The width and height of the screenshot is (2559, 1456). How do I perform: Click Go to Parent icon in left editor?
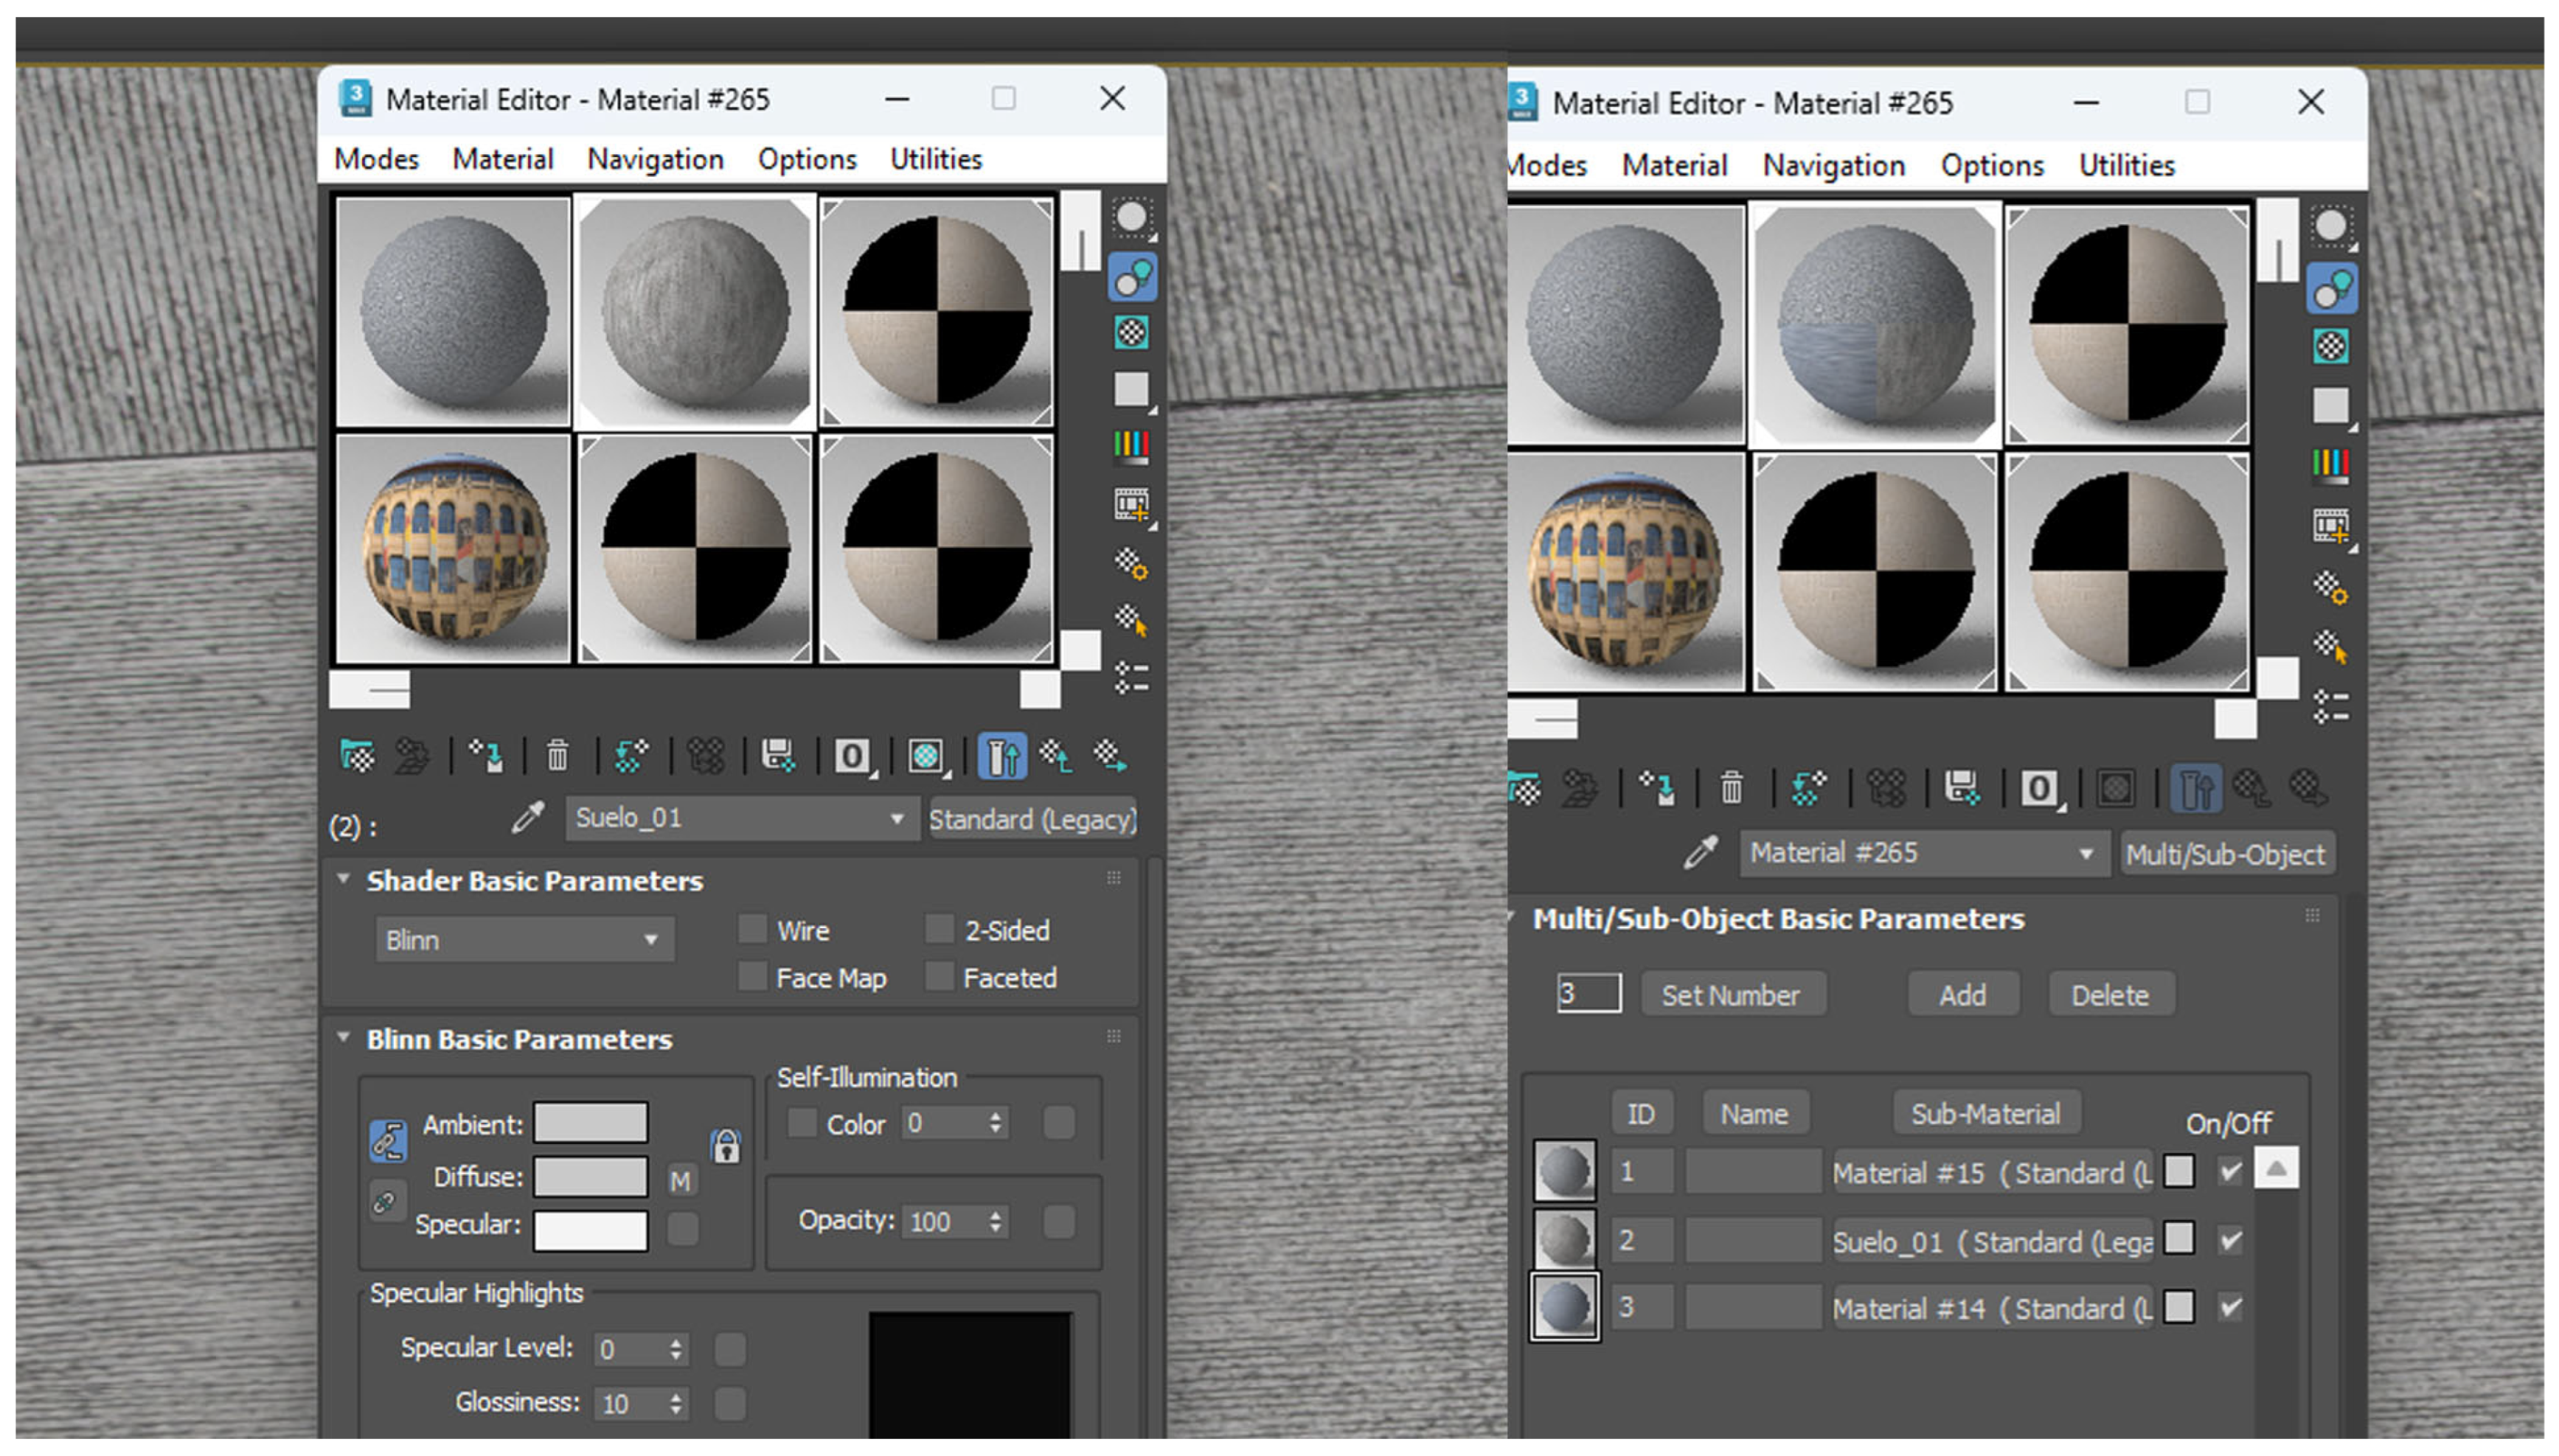(1056, 756)
